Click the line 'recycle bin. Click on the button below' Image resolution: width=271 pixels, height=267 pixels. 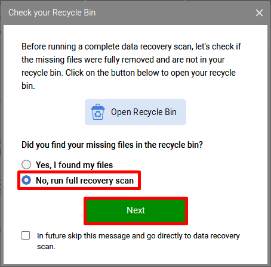coord(128,73)
